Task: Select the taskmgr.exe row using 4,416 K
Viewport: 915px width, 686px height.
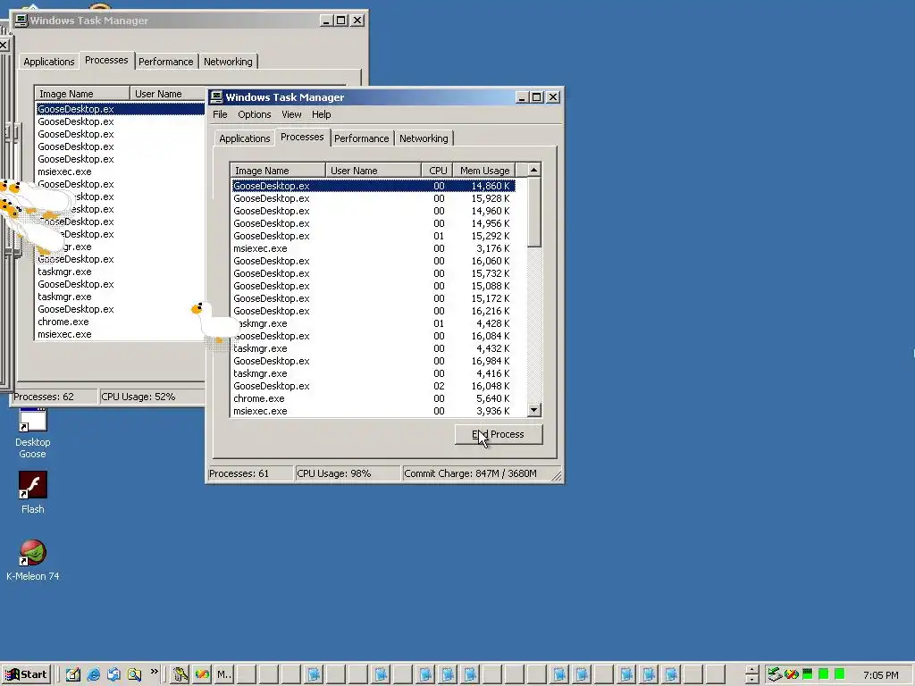Action: [374, 373]
